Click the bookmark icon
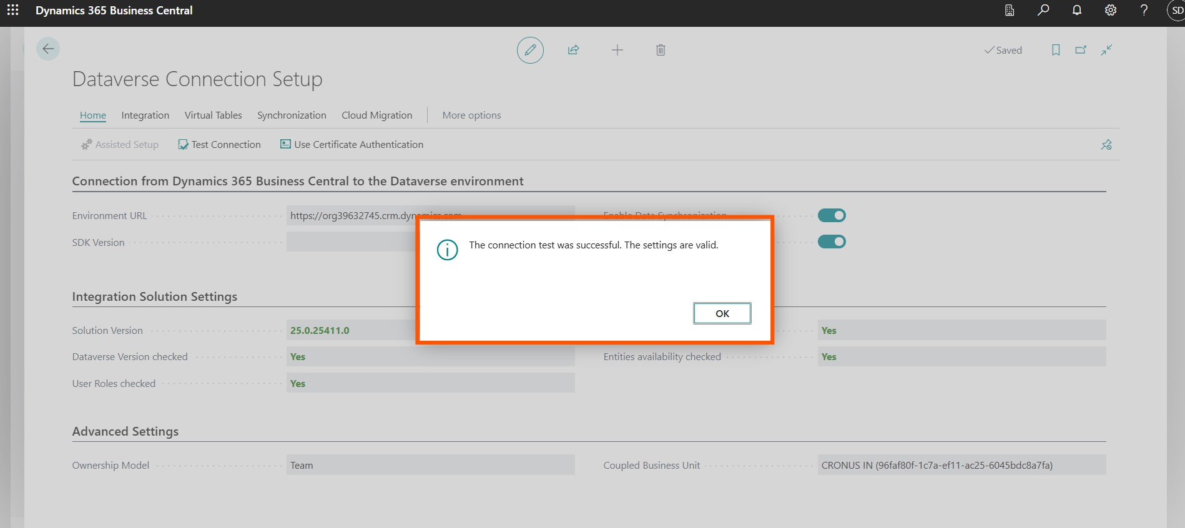This screenshot has width=1185, height=528. click(1056, 50)
